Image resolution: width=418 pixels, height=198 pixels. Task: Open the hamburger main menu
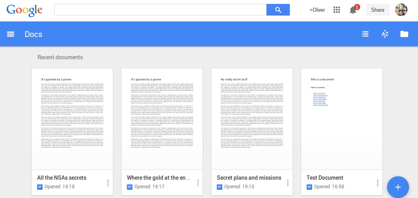(x=11, y=34)
